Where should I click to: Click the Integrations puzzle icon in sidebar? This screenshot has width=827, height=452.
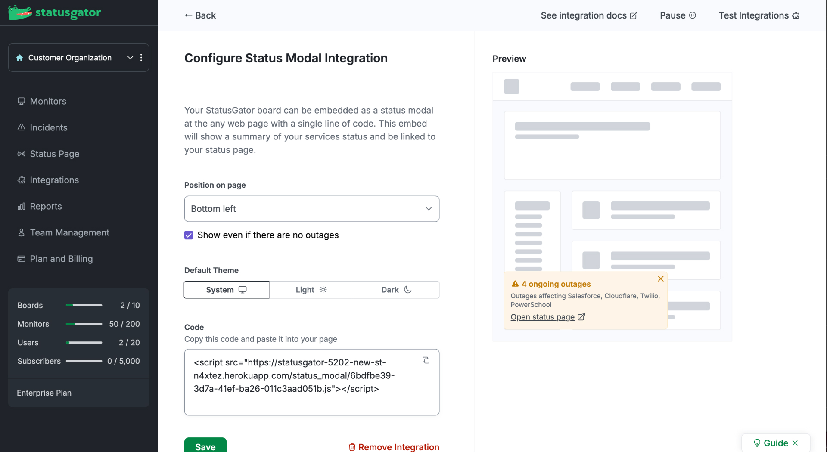click(x=21, y=180)
